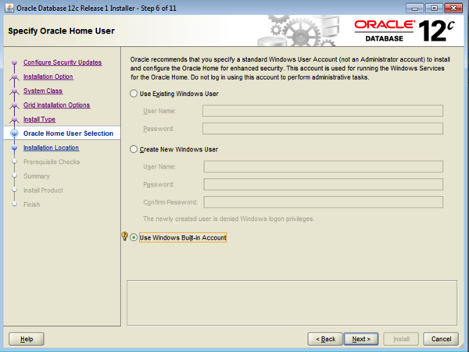Open Configure Security Updates step link
The image size is (469, 352).
click(x=63, y=62)
